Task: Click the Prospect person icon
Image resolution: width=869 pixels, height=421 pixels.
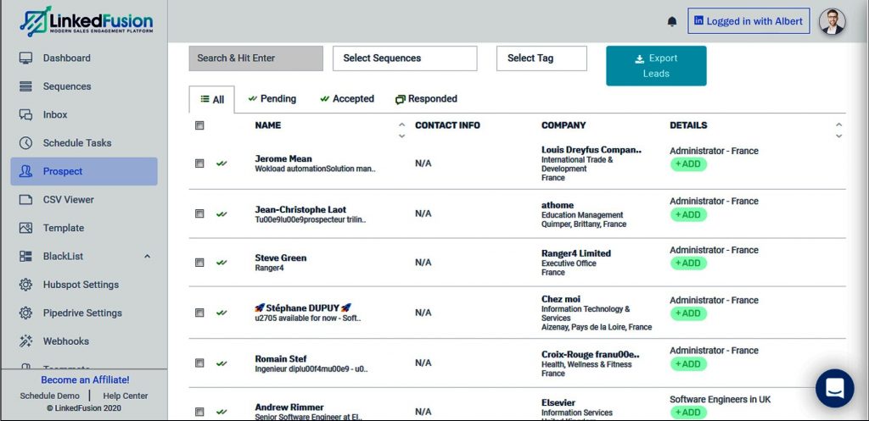Action: 25,171
